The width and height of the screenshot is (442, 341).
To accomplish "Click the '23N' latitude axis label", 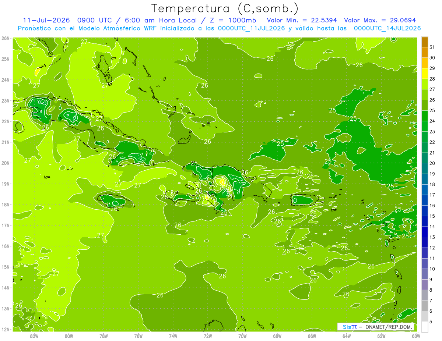I will pyautogui.click(x=6, y=101).
